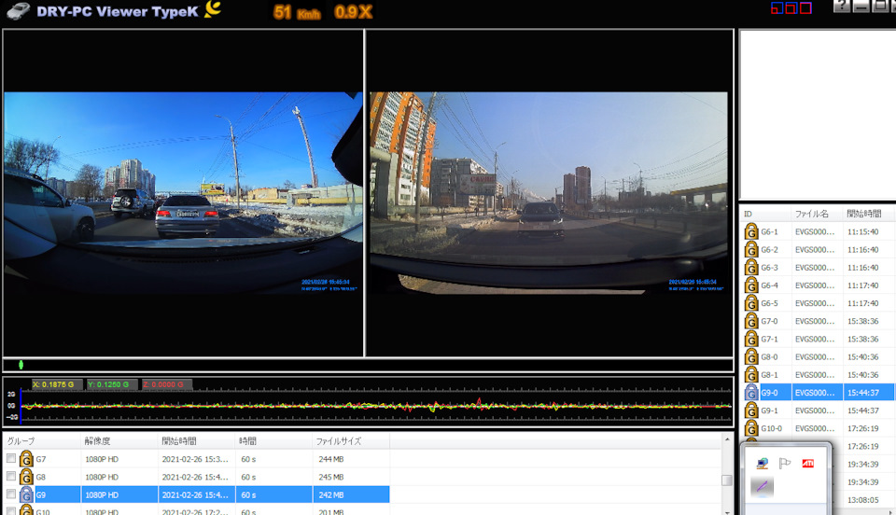896x515 pixels.
Task: Click the G-lock icon for file G9-0
Action: pyautogui.click(x=750, y=392)
